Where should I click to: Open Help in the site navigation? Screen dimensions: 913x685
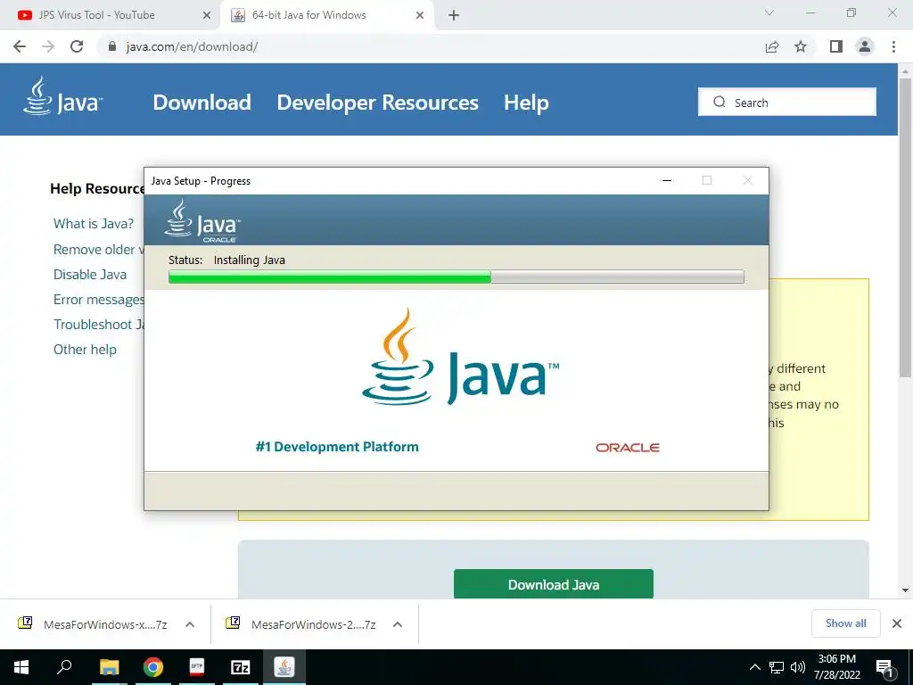pyautogui.click(x=526, y=103)
